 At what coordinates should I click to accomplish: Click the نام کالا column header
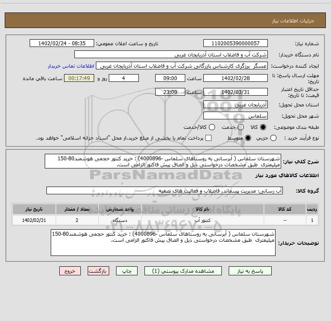click(x=202, y=209)
